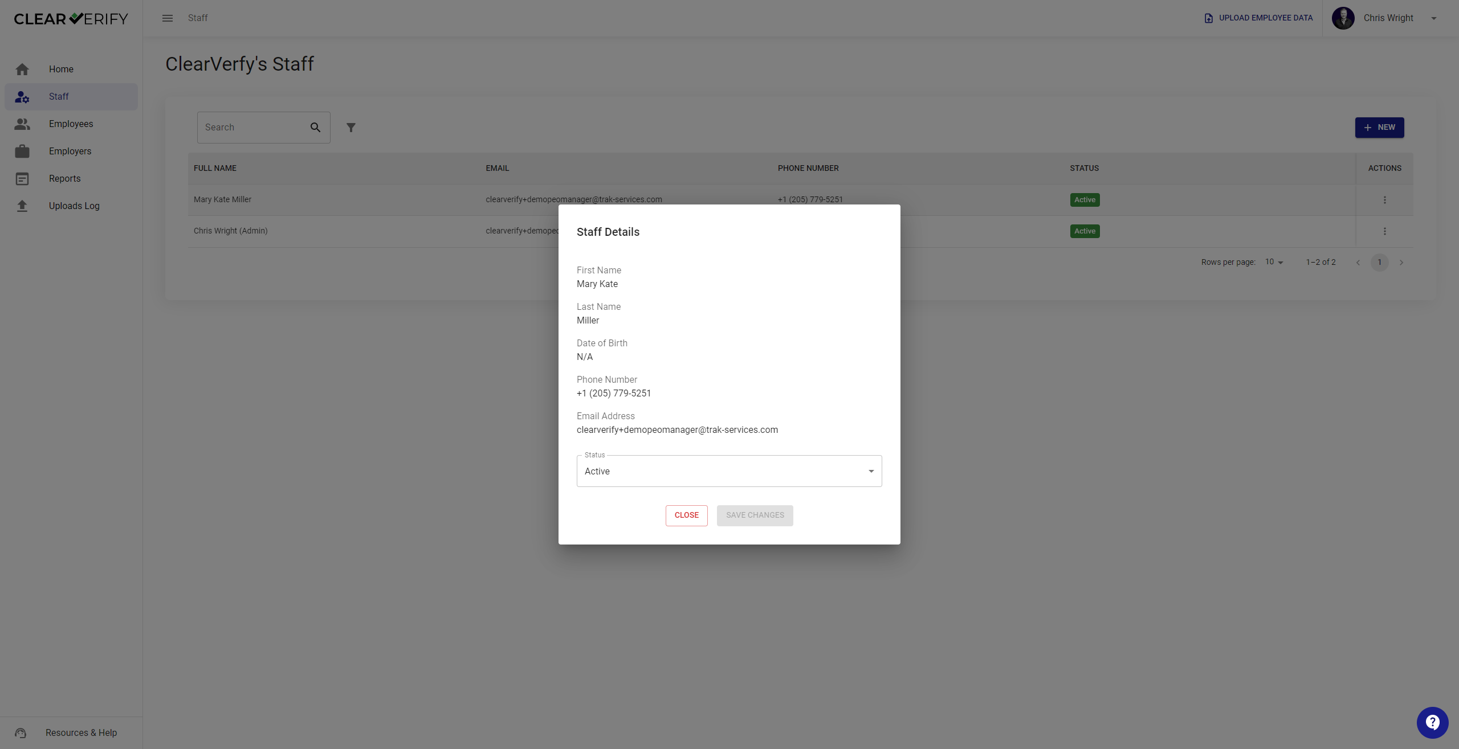Click the upload employee data file icon
The image size is (1459, 749).
(x=1208, y=18)
